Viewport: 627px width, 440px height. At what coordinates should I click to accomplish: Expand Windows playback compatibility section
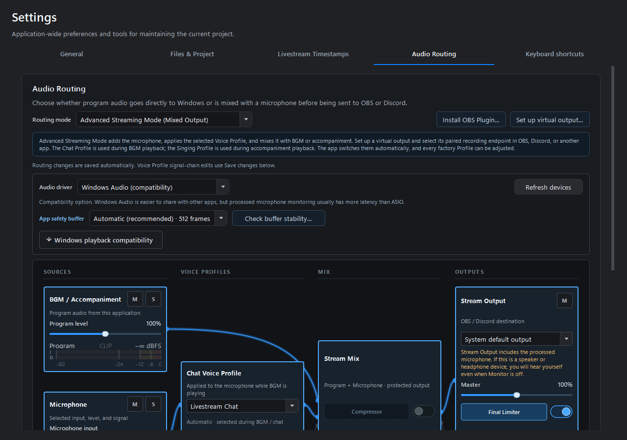tap(100, 240)
